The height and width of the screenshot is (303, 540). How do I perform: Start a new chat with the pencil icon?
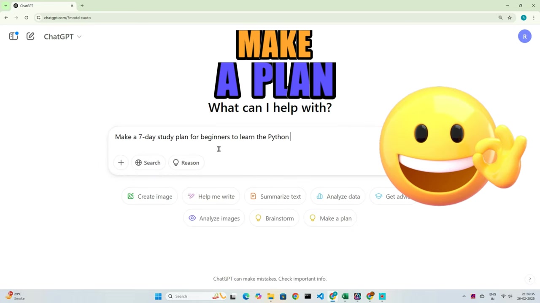tap(30, 36)
